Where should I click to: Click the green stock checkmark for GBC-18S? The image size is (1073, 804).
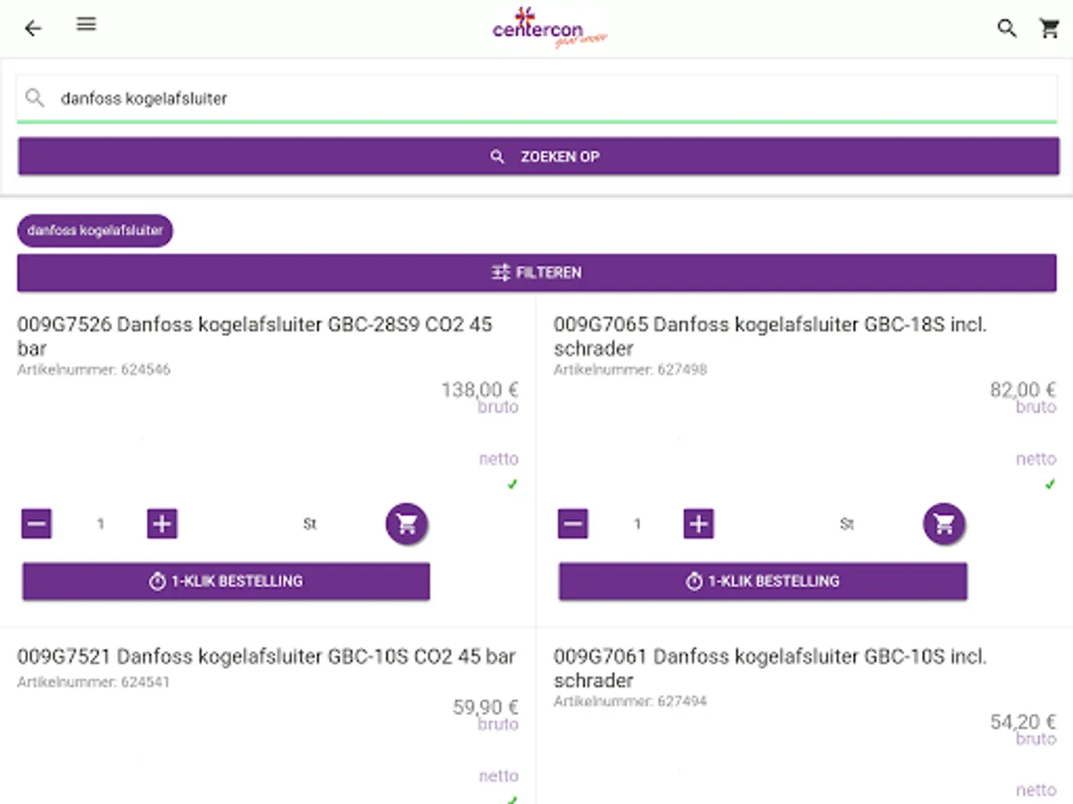(x=1050, y=484)
